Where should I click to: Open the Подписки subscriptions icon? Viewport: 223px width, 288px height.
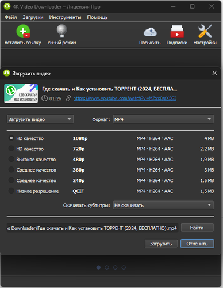177,32
